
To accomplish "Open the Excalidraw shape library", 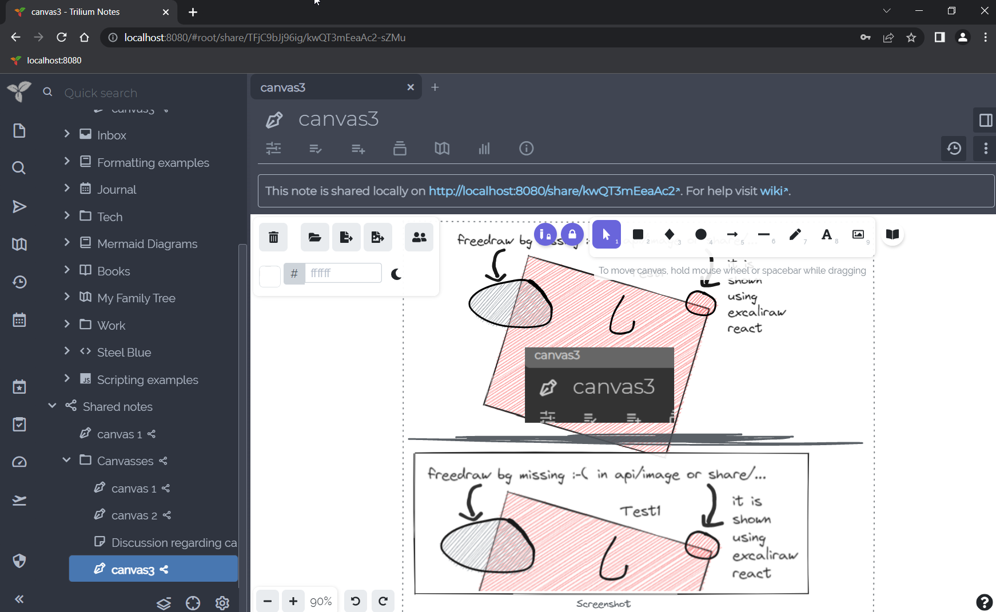I will point(892,234).
